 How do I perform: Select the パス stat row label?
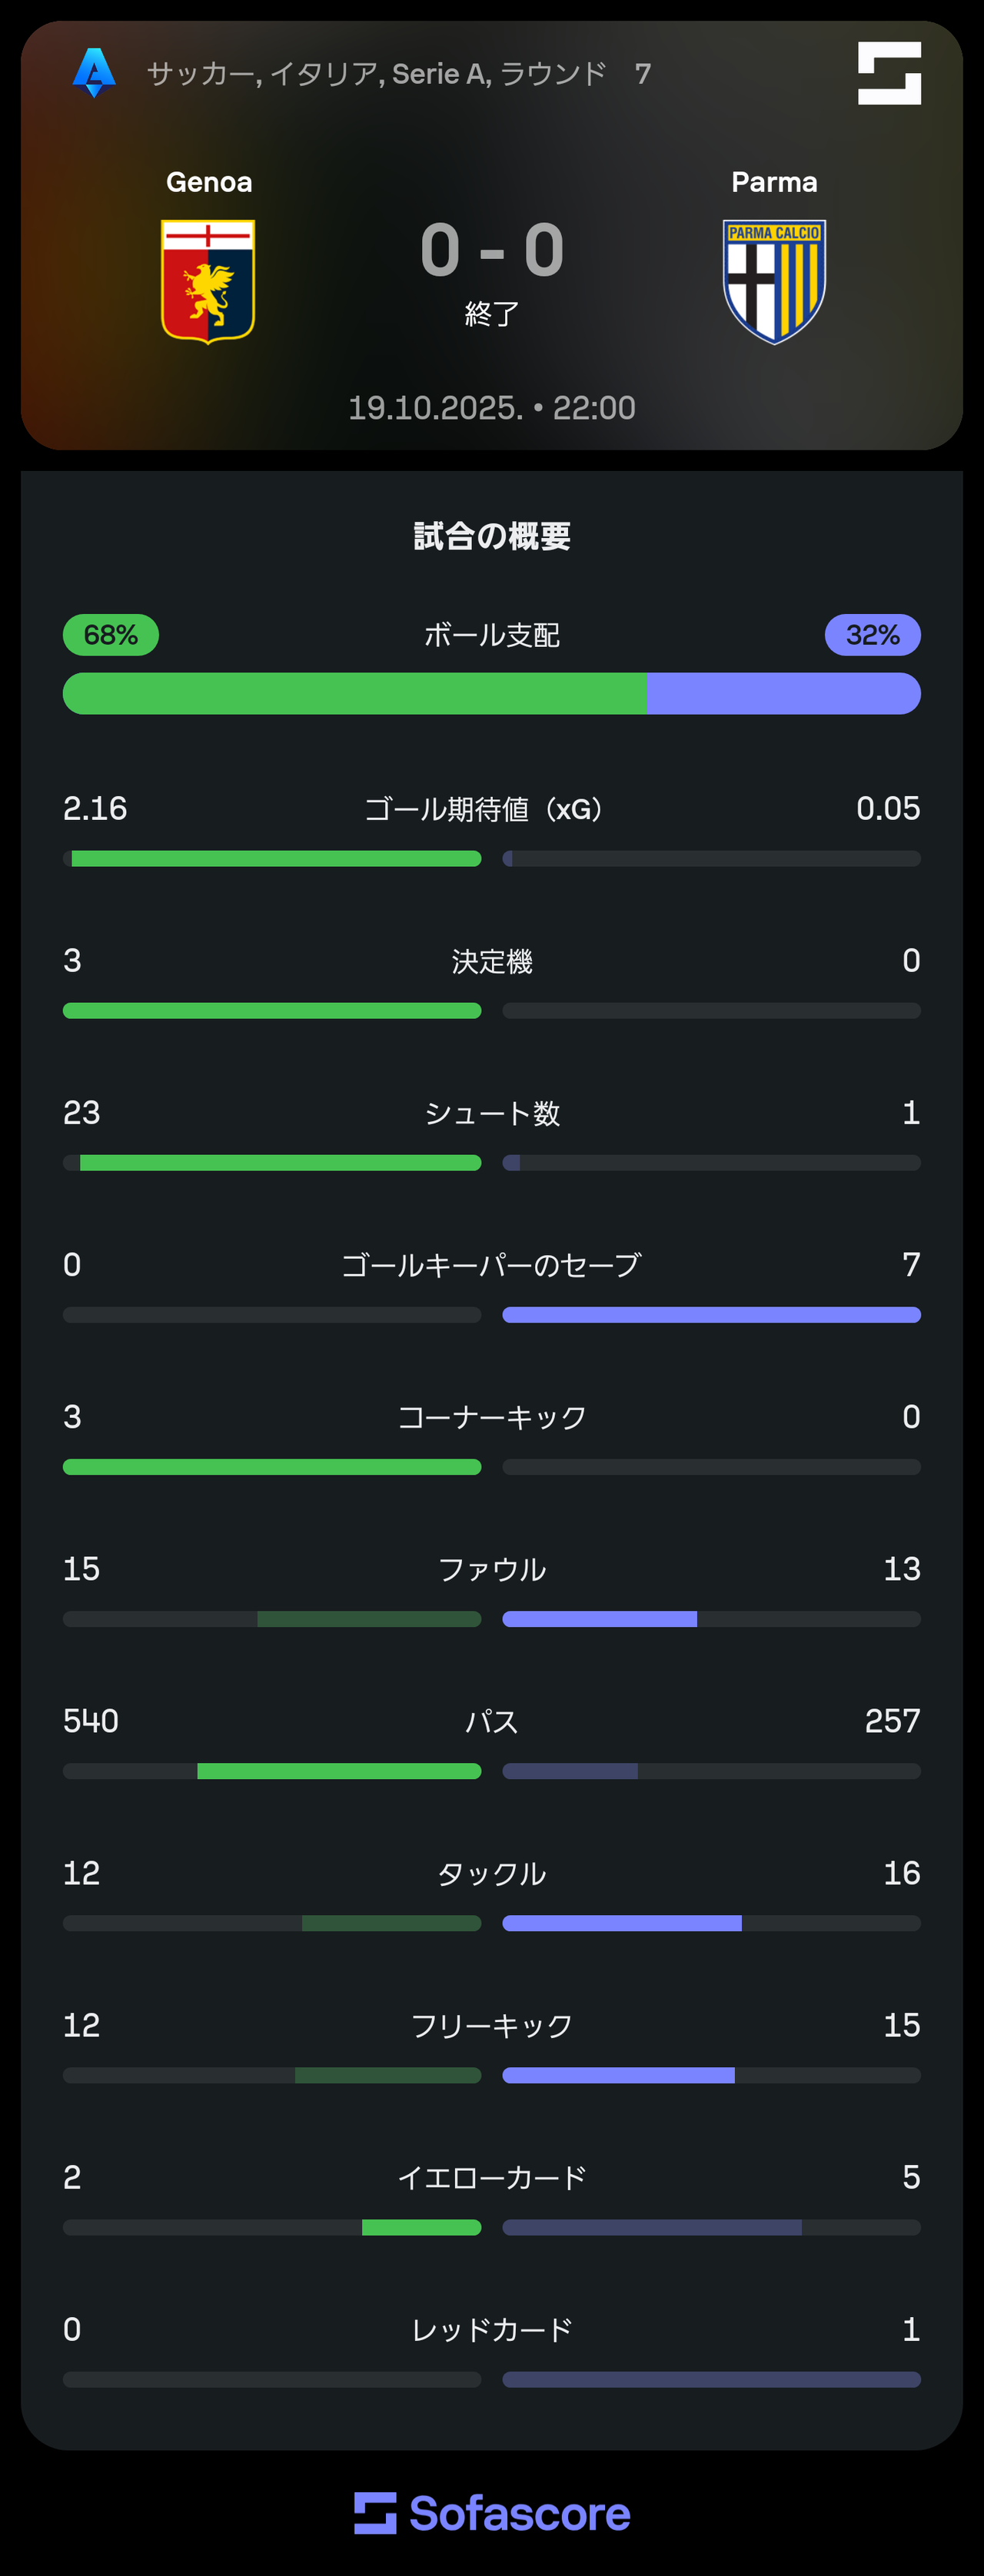coord(492,1721)
